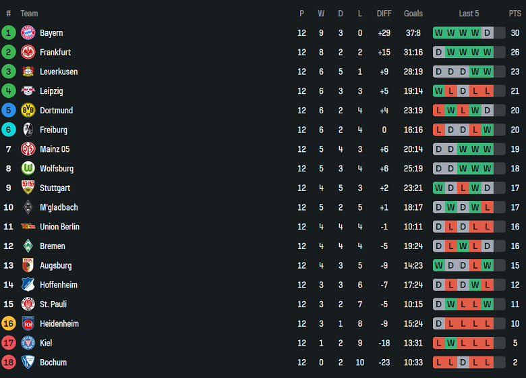Open the Leverkusen team page

click(59, 72)
